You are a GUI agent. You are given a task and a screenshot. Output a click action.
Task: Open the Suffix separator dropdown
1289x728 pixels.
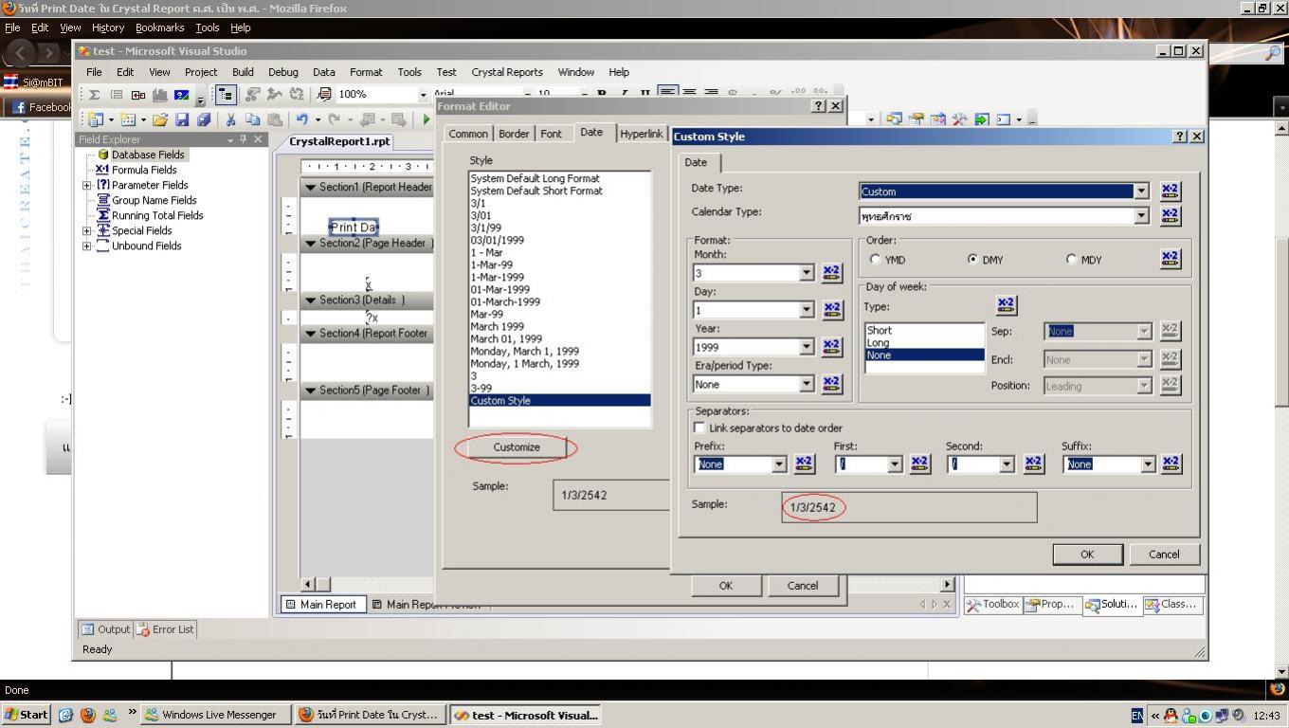pos(1148,464)
